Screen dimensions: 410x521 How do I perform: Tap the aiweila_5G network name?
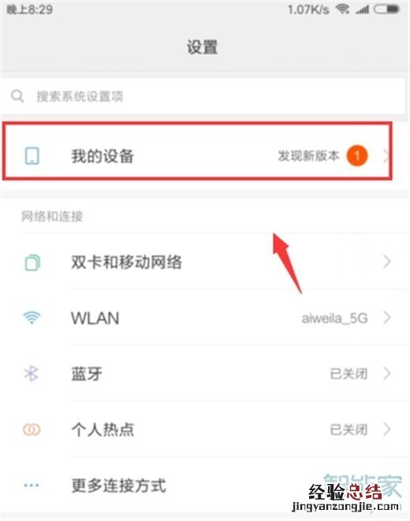click(x=334, y=318)
